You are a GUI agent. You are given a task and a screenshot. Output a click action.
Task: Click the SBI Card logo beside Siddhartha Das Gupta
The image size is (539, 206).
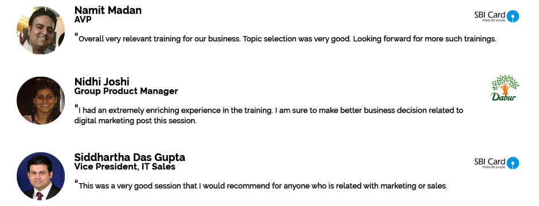[497, 163]
